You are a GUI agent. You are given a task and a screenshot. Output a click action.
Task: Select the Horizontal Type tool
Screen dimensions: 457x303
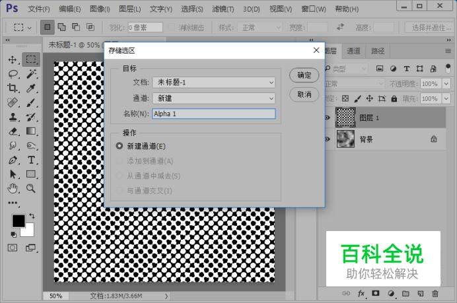31,160
